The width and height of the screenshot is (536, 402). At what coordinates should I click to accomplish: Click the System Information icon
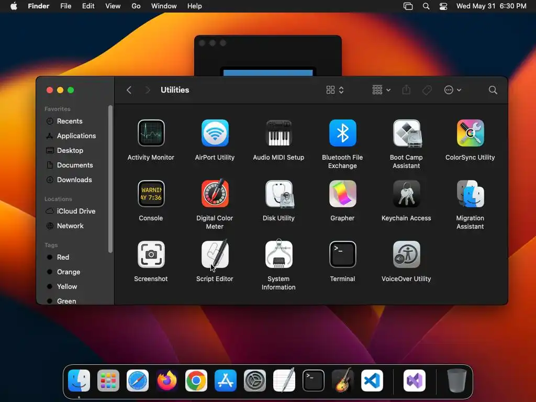pos(278,254)
